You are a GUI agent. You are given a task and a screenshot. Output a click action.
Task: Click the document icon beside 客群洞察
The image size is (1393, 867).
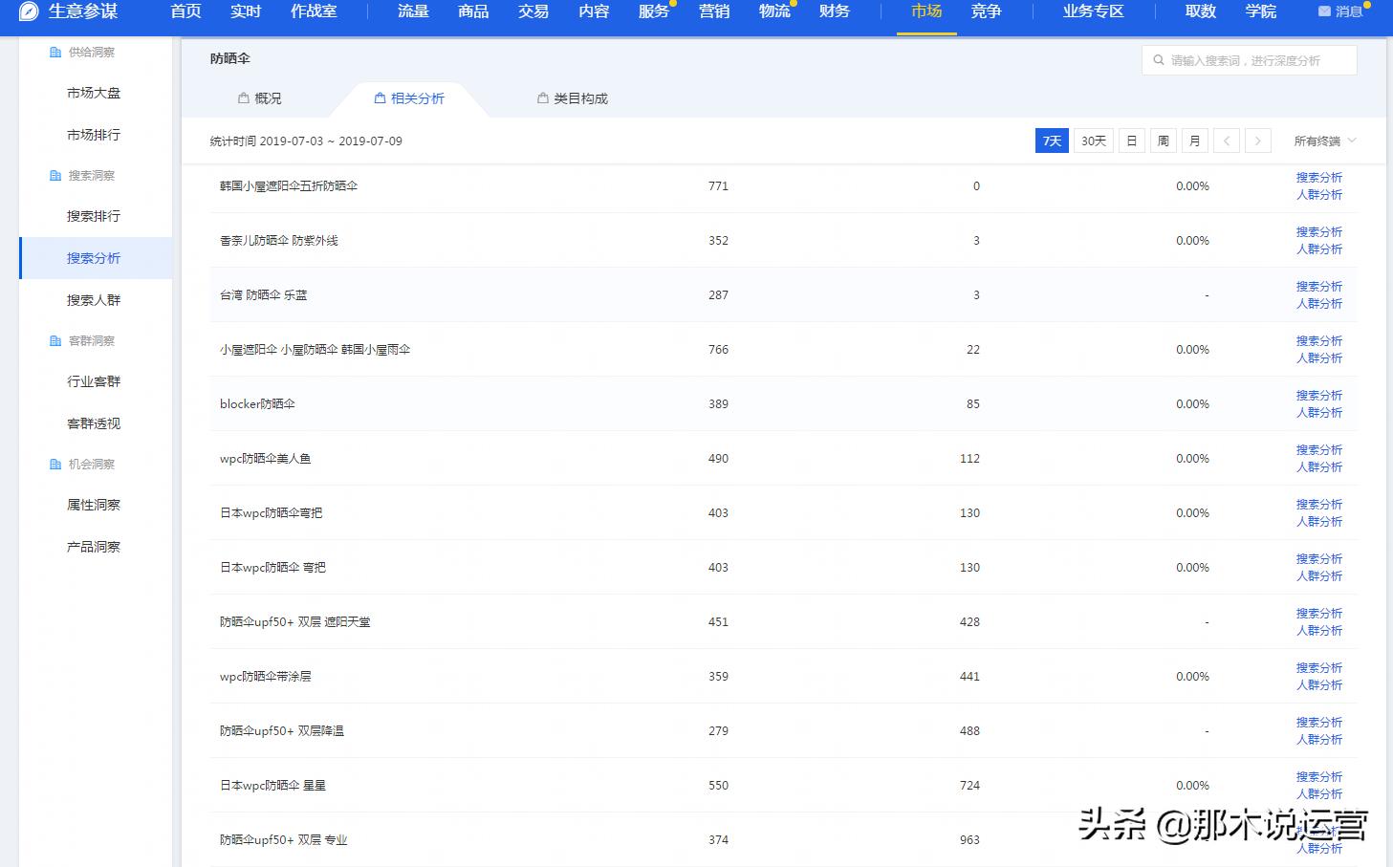pos(54,340)
